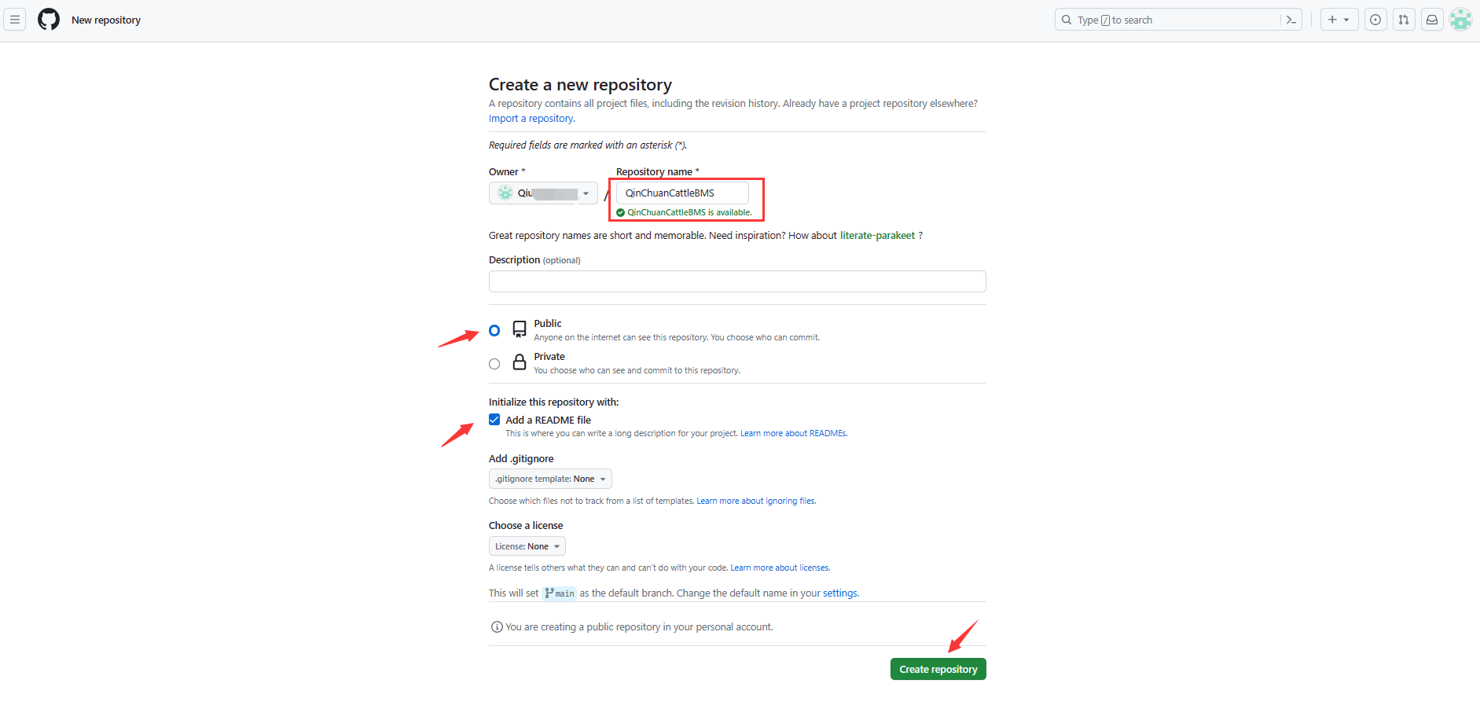Screen dimensions: 1480x709
Task: Select the Private visibility radio button
Action: tap(494, 364)
